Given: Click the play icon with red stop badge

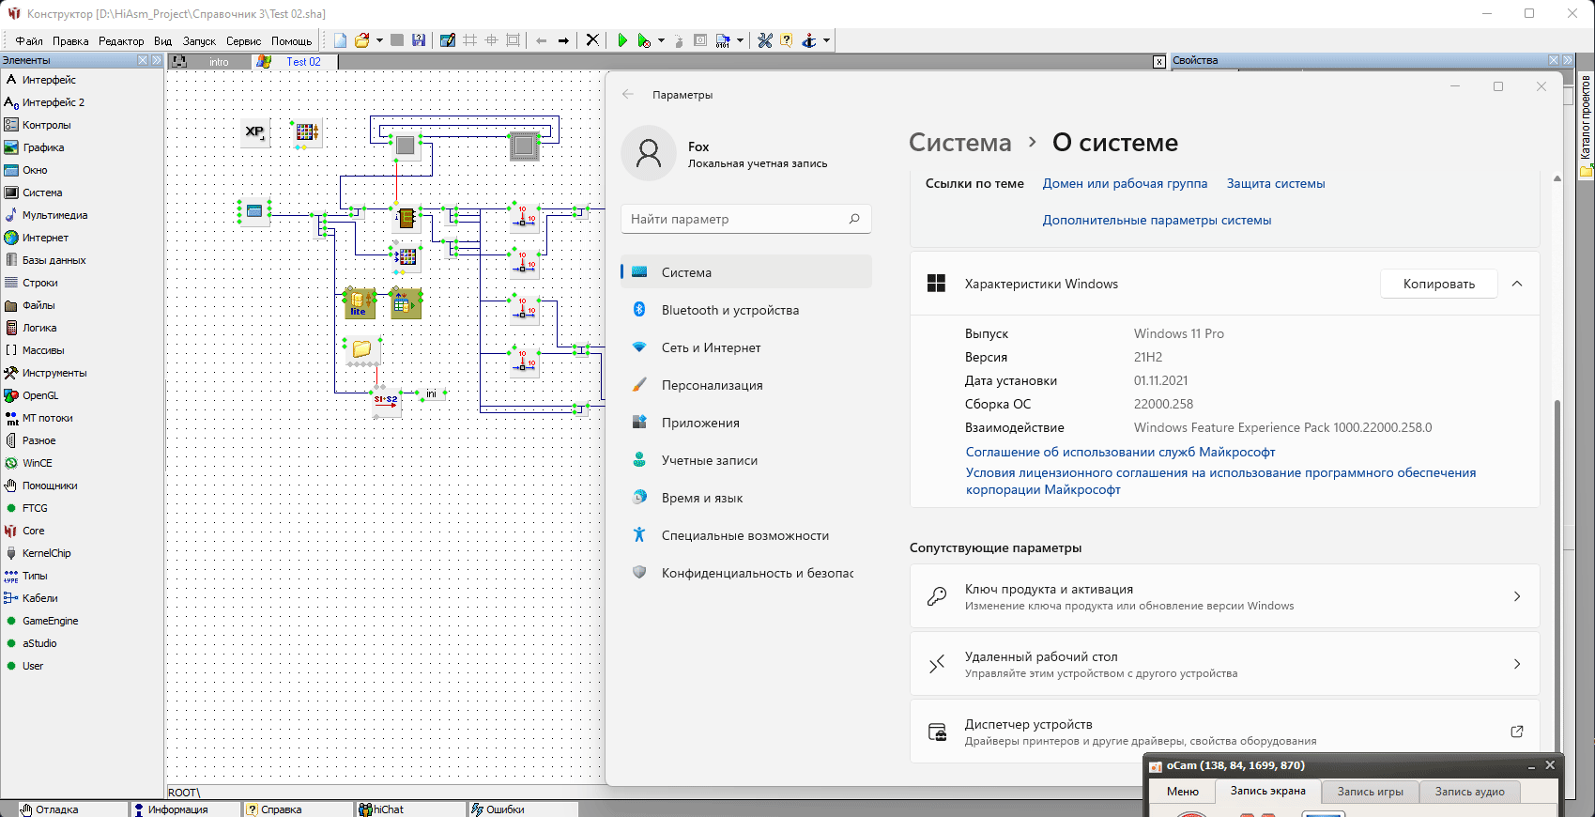Looking at the screenshot, I should click(x=644, y=40).
